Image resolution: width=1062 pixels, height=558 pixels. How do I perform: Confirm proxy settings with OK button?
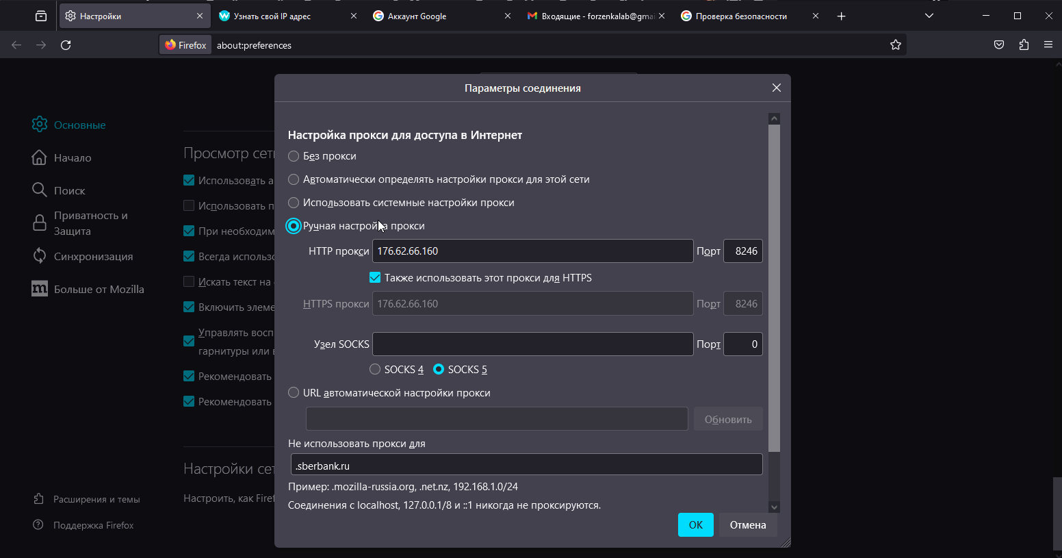pos(695,525)
